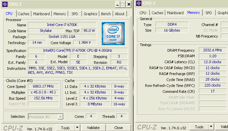Click the FSB:DRAM ratio 1:20
Screen dimensions: 228x131
pyautogui.click(x=213, y=56)
